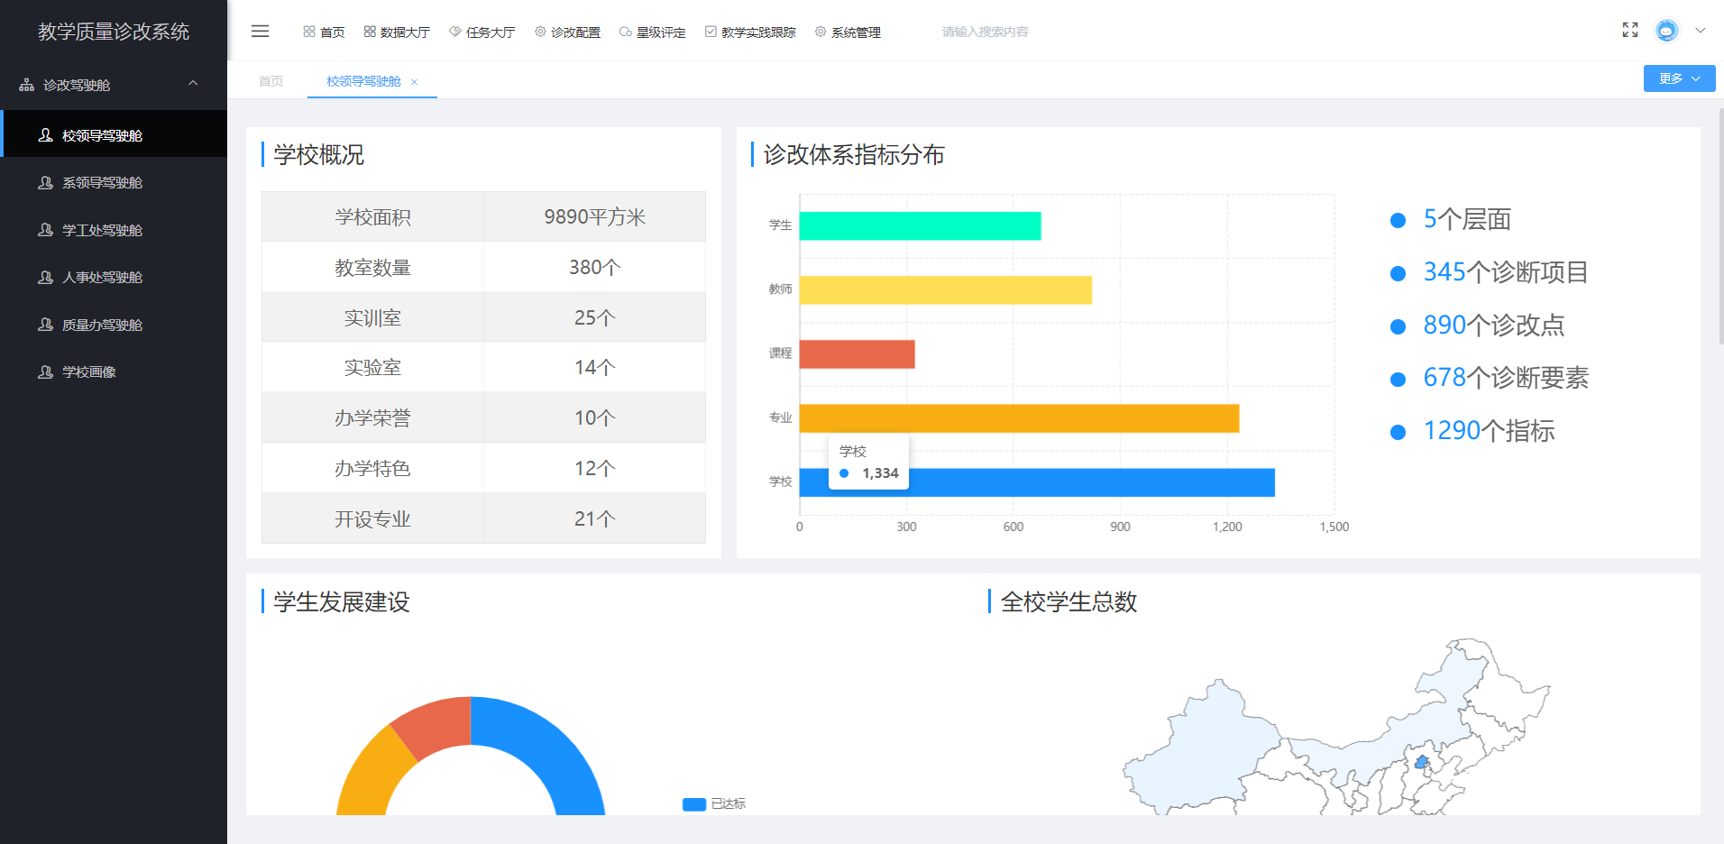
Task: Click the red donut chart segment
Action: coord(435,724)
